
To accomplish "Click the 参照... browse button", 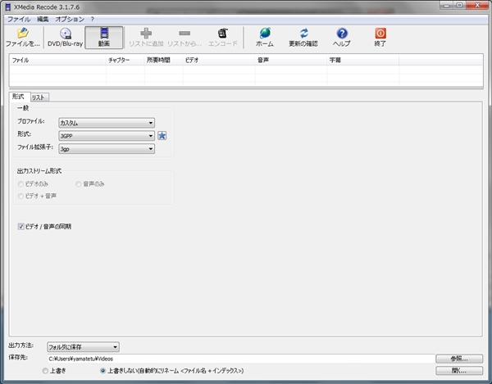I will [459, 359].
